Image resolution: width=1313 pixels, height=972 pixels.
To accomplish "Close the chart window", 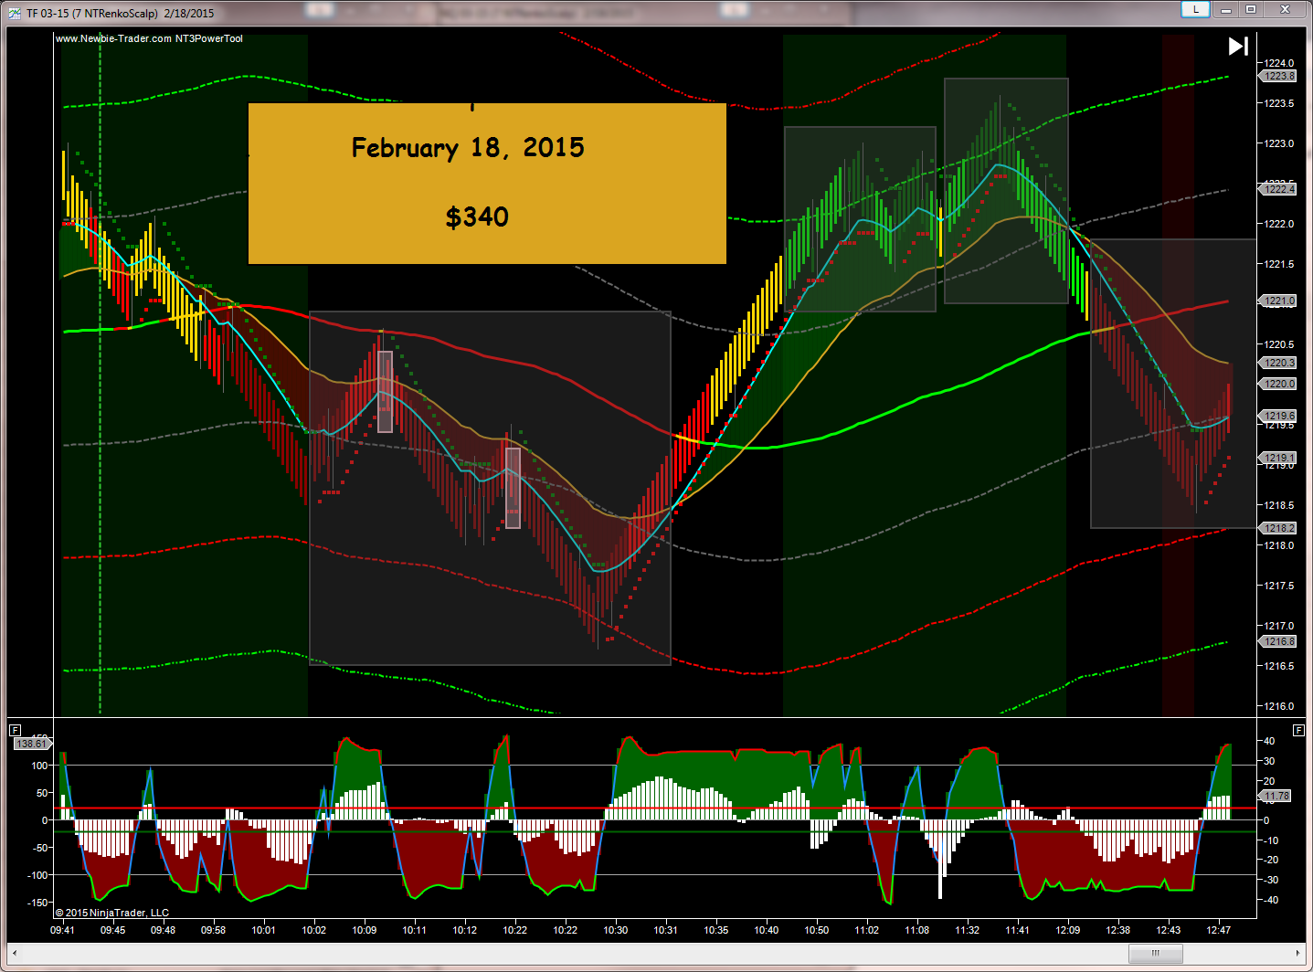I will (x=1285, y=10).
